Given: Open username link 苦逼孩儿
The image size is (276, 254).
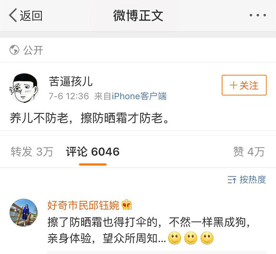Looking at the screenshot, I should click(x=71, y=82).
